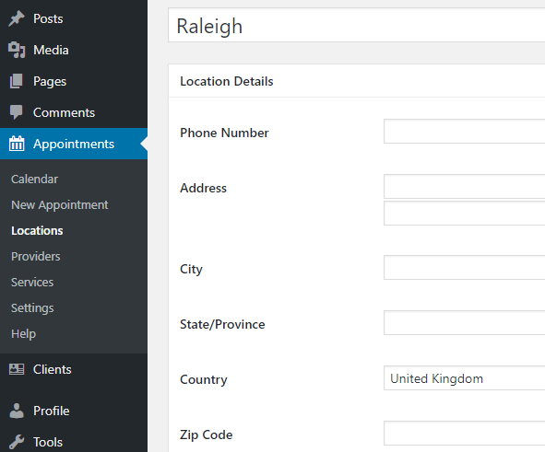
Task: Click the Country label
Action: click(204, 379)
